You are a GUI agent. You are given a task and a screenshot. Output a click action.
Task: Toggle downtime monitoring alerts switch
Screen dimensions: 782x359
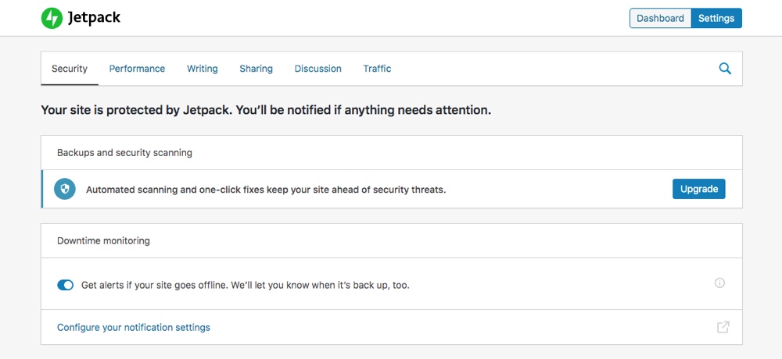[x=66, y=286]
